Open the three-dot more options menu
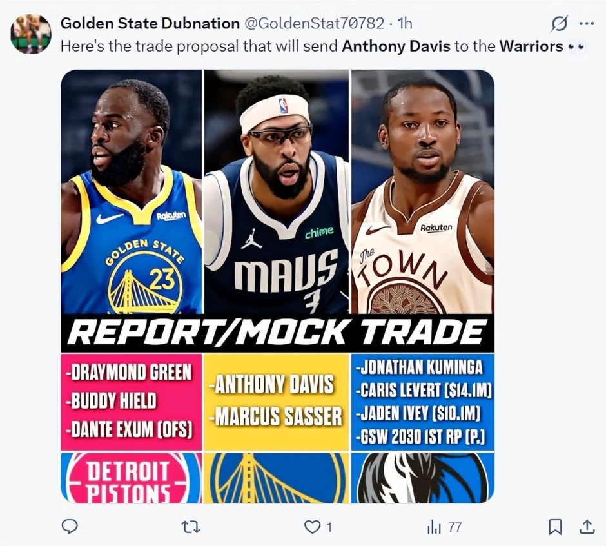This screenshot has height=546, width=606. click(587, 24)
